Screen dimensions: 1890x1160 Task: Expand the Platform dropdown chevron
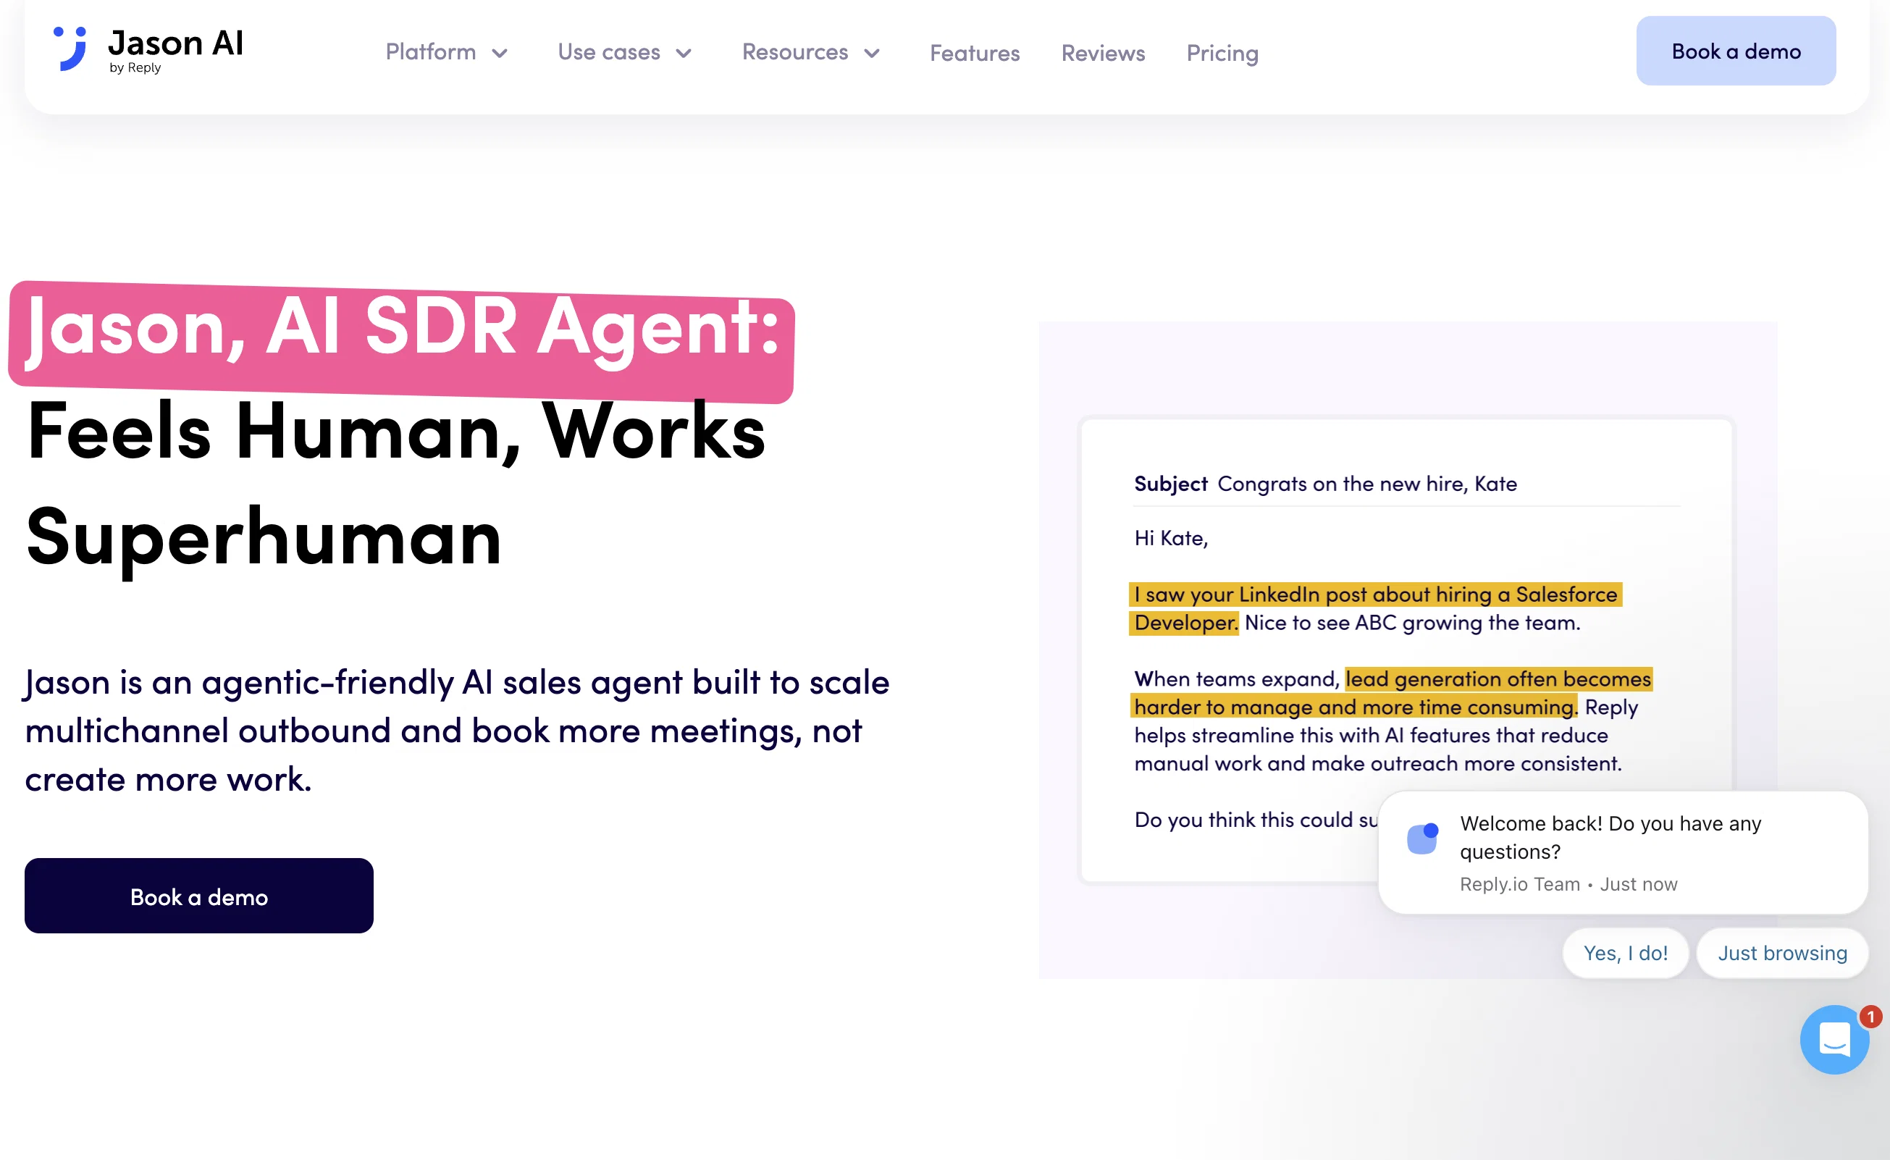click(x=500, y=53)
